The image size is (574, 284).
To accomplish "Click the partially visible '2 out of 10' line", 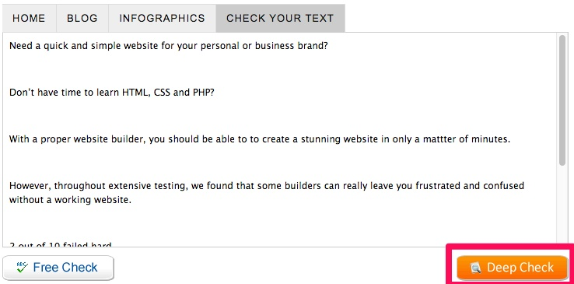I will [61, 244].
